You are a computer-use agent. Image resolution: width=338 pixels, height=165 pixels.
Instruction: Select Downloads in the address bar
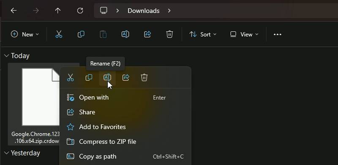coord(143,11)
